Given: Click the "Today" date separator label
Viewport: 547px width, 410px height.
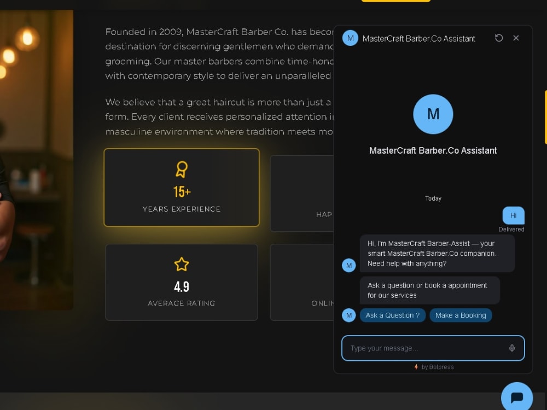Looking at the screenshot, I should click(433, 198).
